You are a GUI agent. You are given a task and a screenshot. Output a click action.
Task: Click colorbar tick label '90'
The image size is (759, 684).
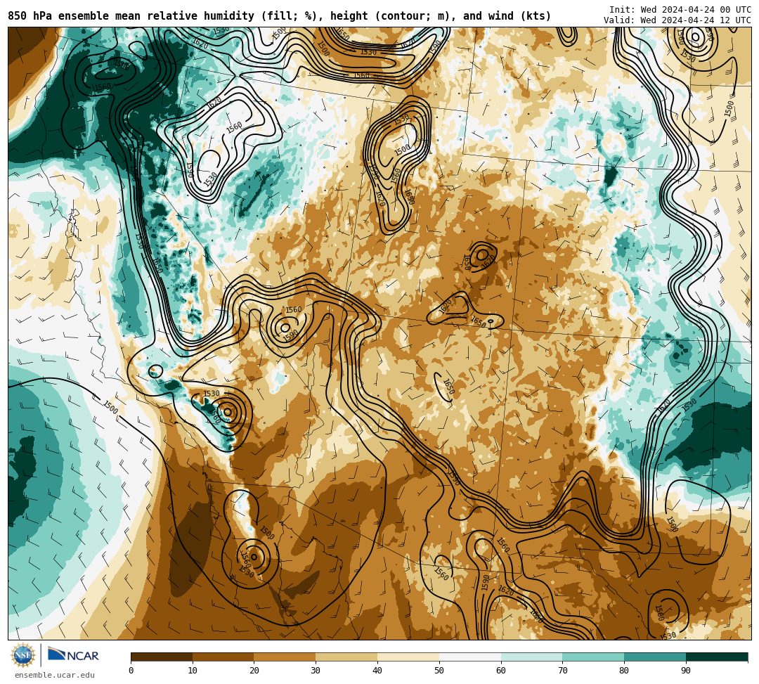(x=686, y=671)
